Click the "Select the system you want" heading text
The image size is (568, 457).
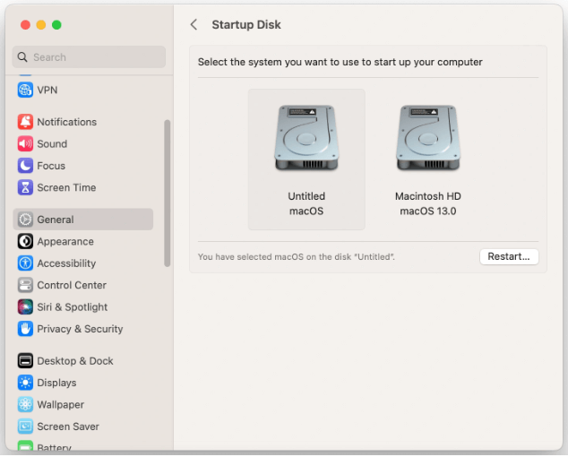pos(340,62)
